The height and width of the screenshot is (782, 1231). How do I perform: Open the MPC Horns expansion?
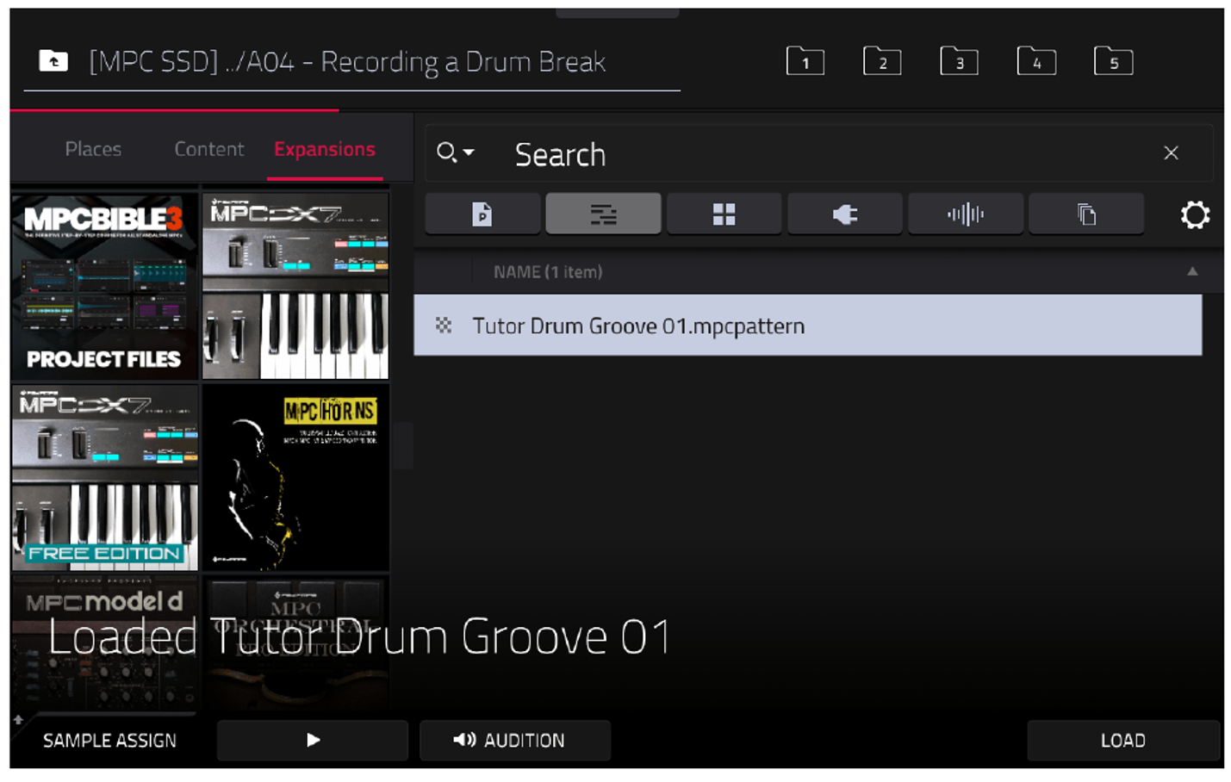tap(295, 477)
